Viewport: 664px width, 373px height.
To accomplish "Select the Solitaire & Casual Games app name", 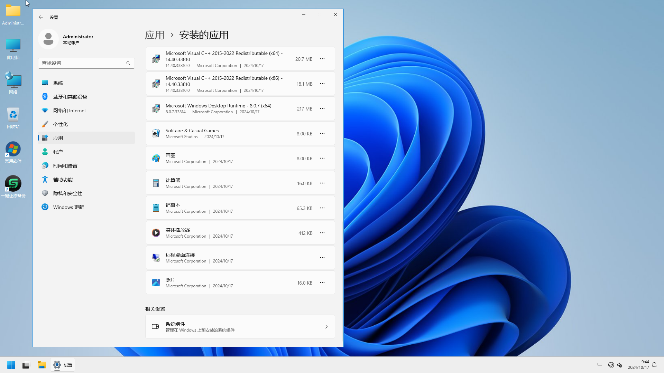I will click(192, 131).
